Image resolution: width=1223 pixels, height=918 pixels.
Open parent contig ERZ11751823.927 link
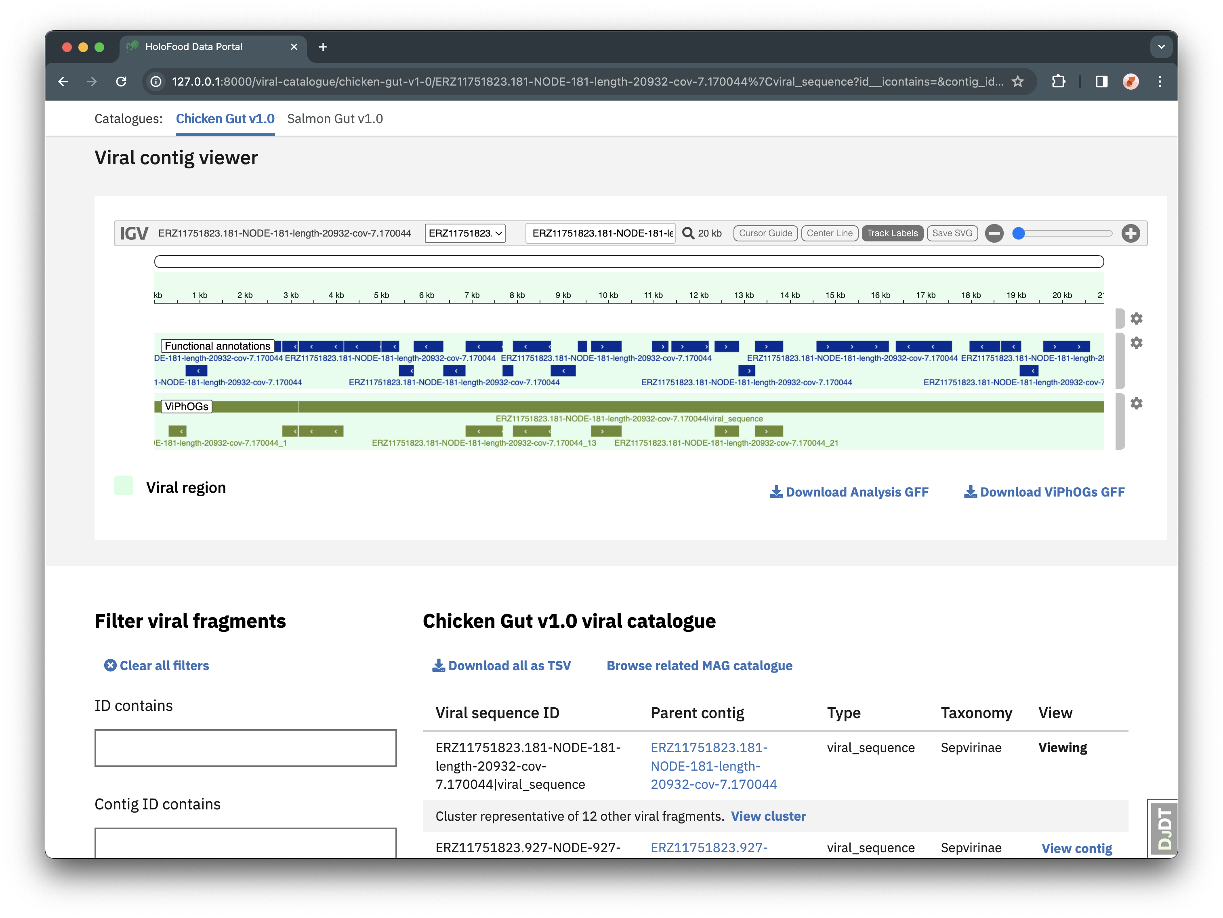click(x=709, y=848)
